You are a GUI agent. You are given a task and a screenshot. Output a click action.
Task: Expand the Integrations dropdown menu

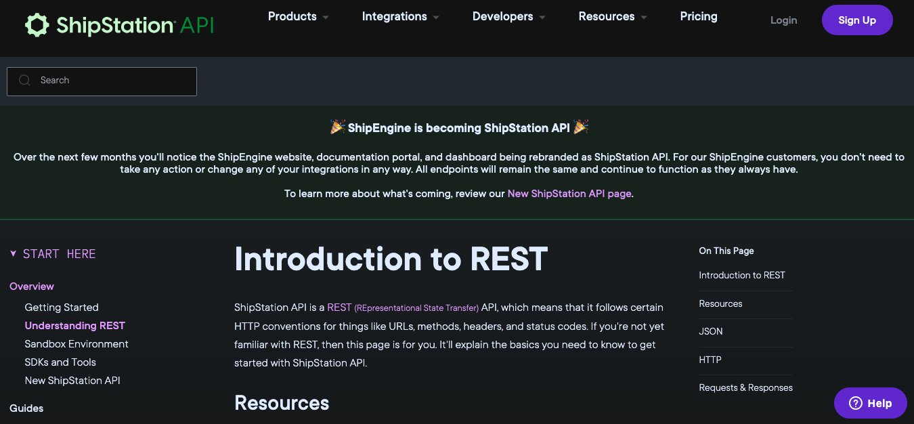point(400,17)
